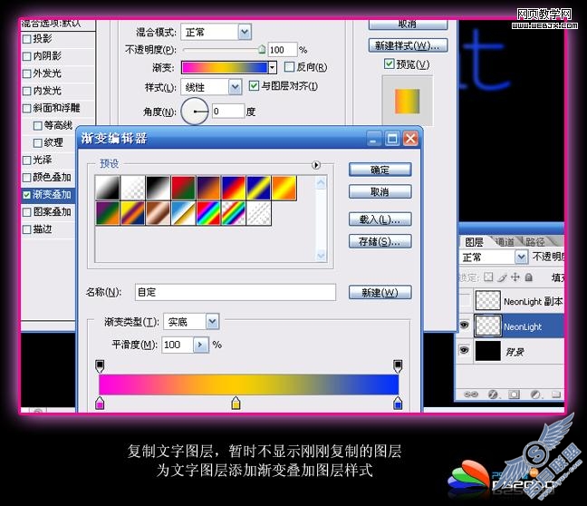Click the lock all padlock icon
Screen dimensions: 587x506
tap(529, 277)
